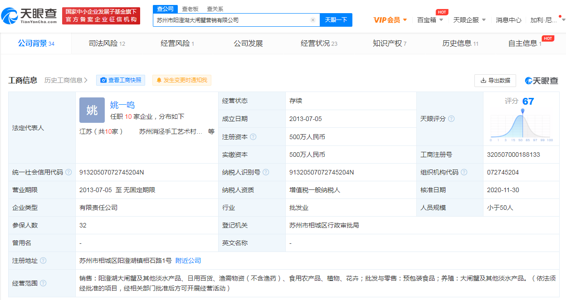The height and width of the screenshot is (300, 566).
Task: Select credit code 91320507072745204N under 统一社会信用代码
Action: tap(112, 172)
